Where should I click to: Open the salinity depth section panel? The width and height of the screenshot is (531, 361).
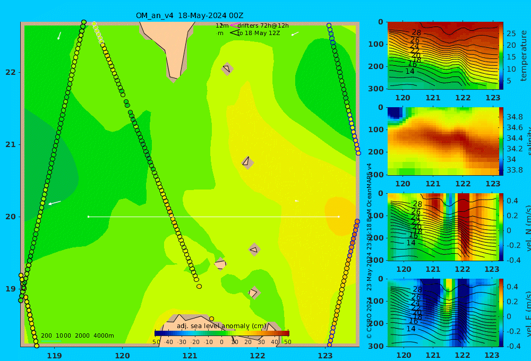coord(443,141)
